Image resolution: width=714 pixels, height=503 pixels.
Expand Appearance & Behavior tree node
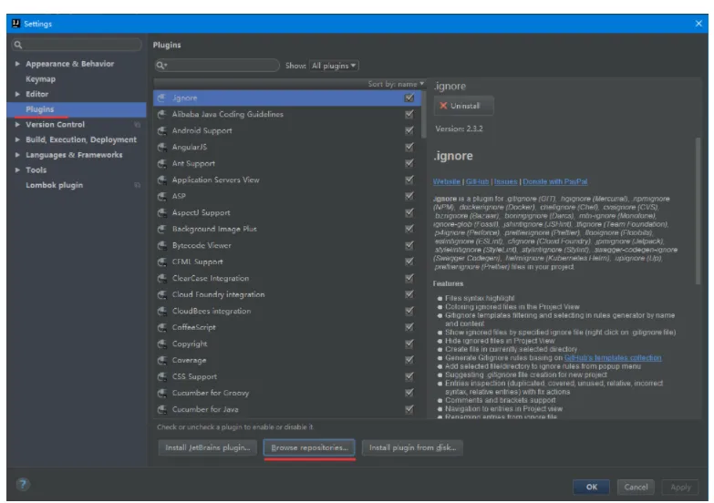pyautogui.click(x=17, y=64)
